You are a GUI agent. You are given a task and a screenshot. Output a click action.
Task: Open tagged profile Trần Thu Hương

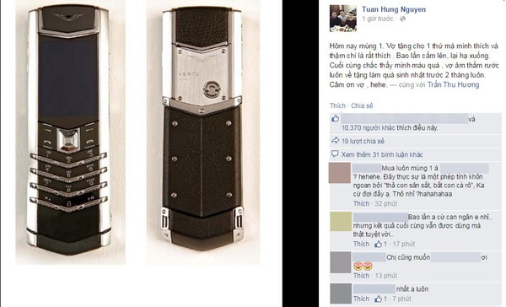click(453, 84)
